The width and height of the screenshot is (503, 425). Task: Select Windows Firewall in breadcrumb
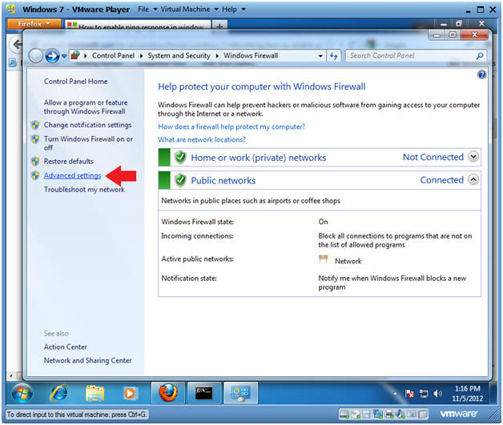[251, 55]
